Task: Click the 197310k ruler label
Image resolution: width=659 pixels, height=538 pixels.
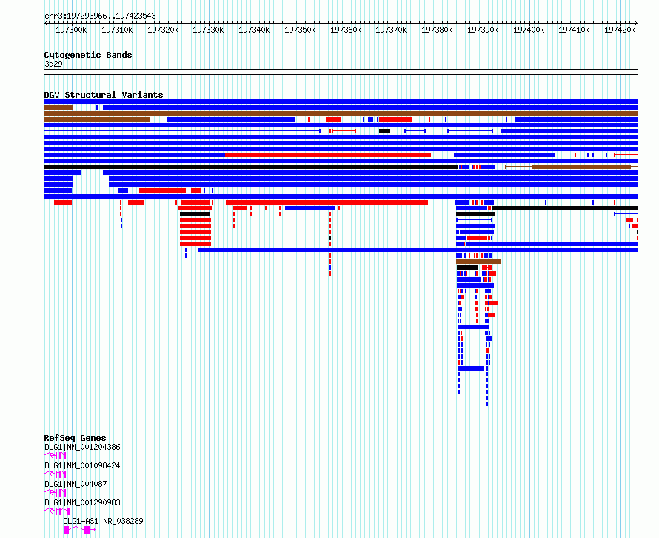Action: [x=117, y=30]
